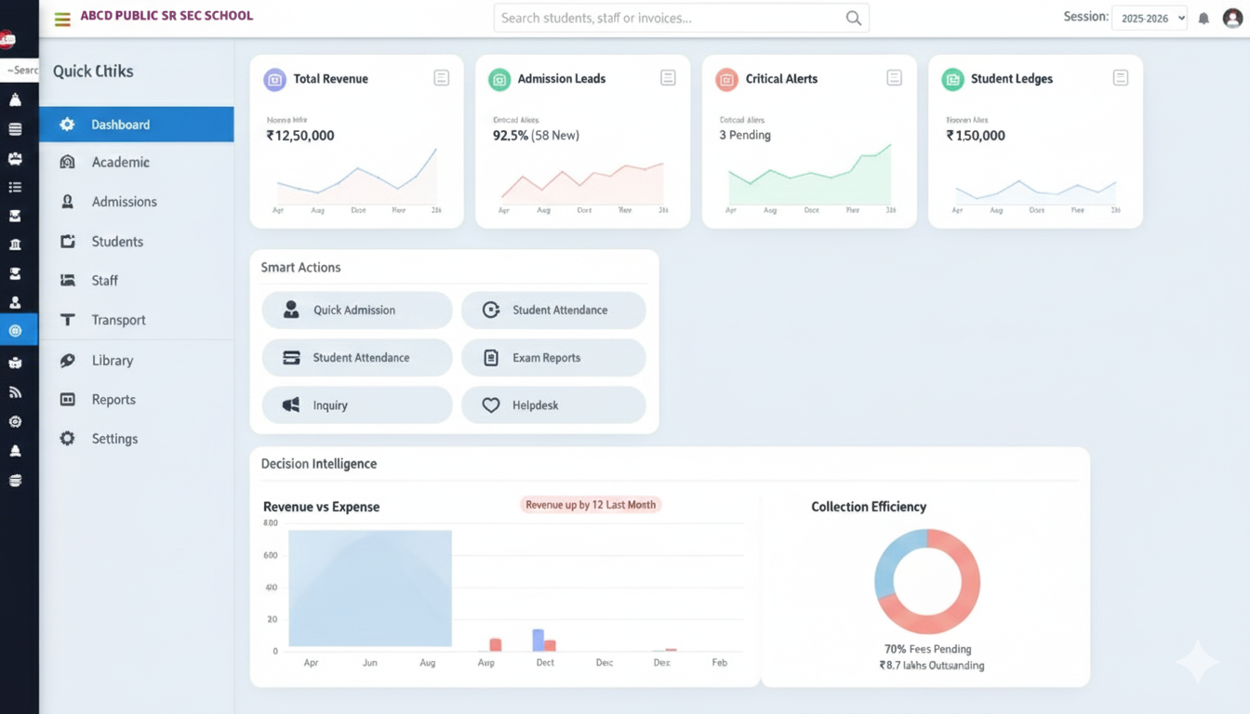This screenshot has height=714, width=1250.
Task: Open the user profile avatar
Action: coord(1234,17)
